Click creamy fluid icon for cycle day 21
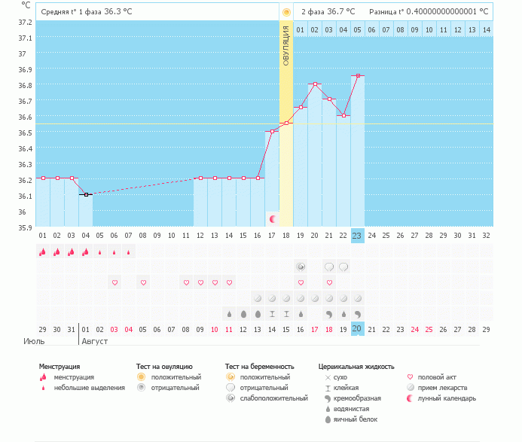The image size is (522, 442). (x=329, y=314)
